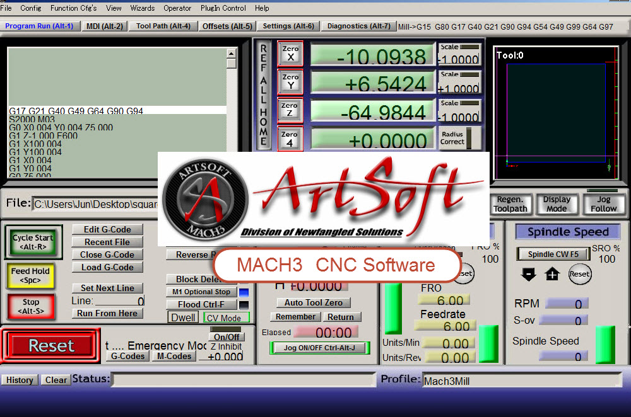Viewport: 631px width, 417px height.
Task: Click the spindle speed Reset round button
Action: coord(579,274)
